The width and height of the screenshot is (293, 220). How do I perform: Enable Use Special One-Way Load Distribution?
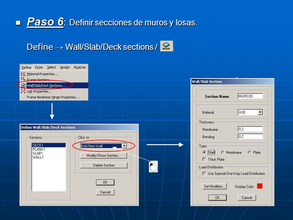click(204, 174)
